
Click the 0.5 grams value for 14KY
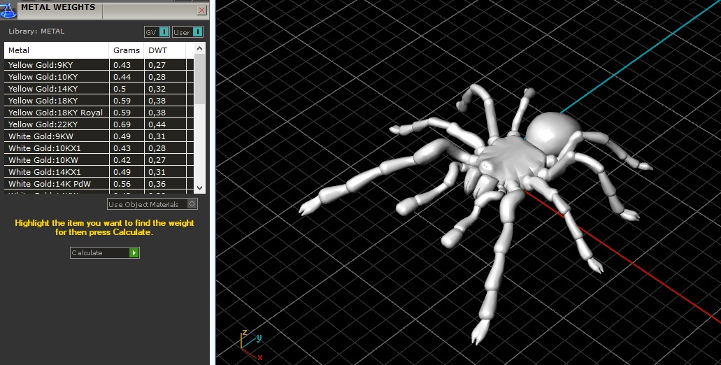coord(120,89)
